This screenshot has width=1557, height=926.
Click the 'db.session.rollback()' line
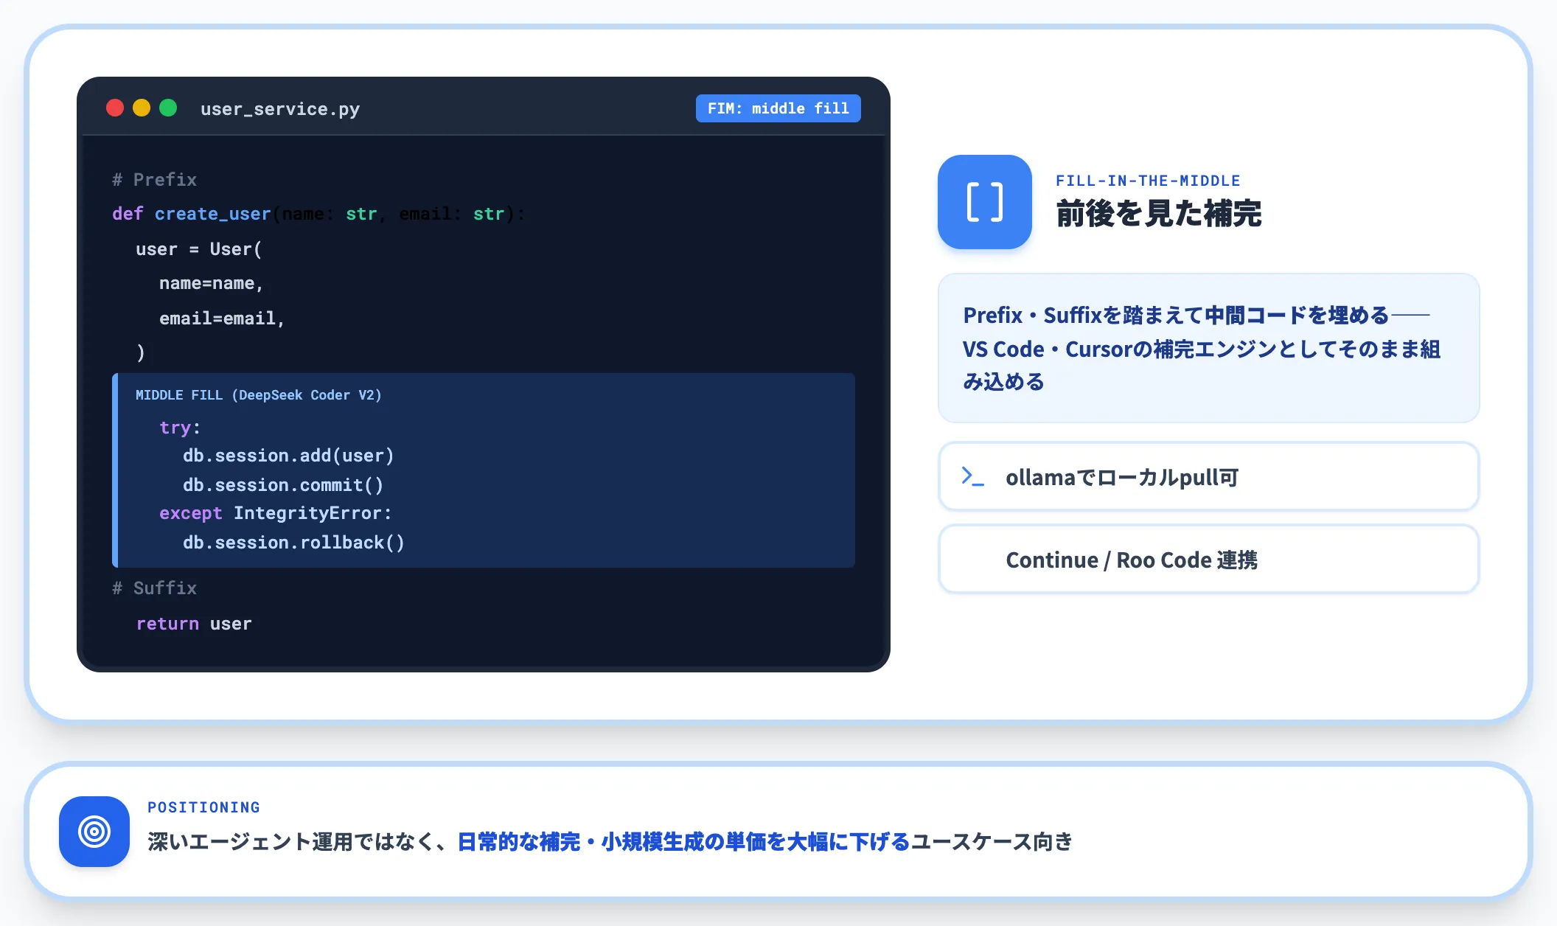point(293,543)
